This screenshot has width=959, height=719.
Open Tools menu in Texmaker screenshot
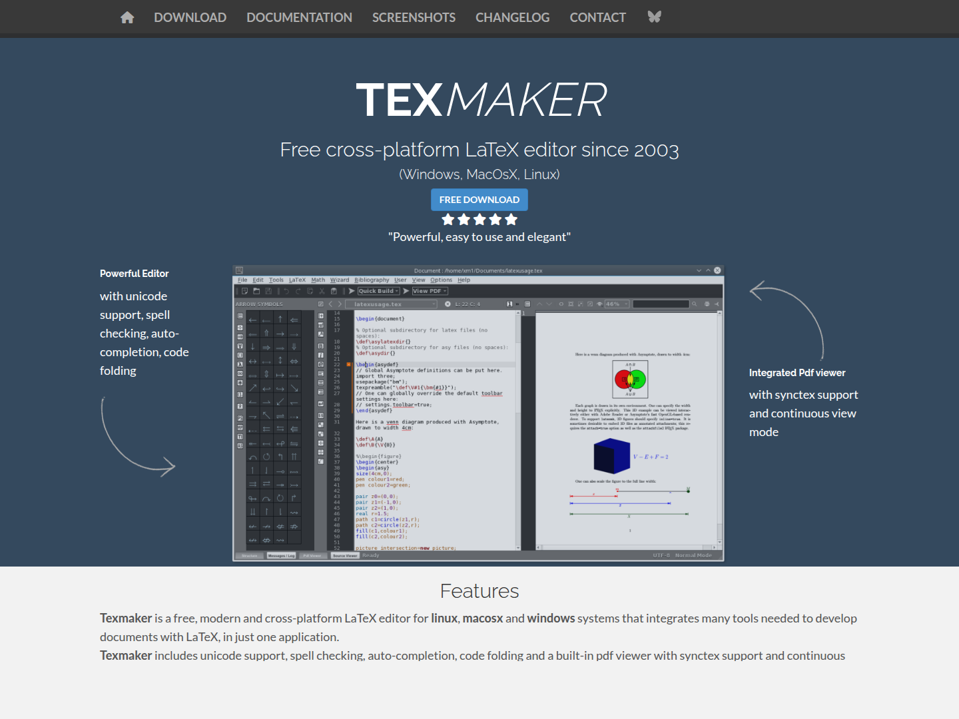tap(276, 280)
